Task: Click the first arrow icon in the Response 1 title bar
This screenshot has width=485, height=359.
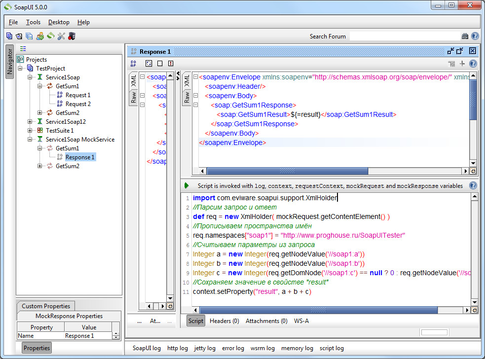Action: tap(451, 51)
